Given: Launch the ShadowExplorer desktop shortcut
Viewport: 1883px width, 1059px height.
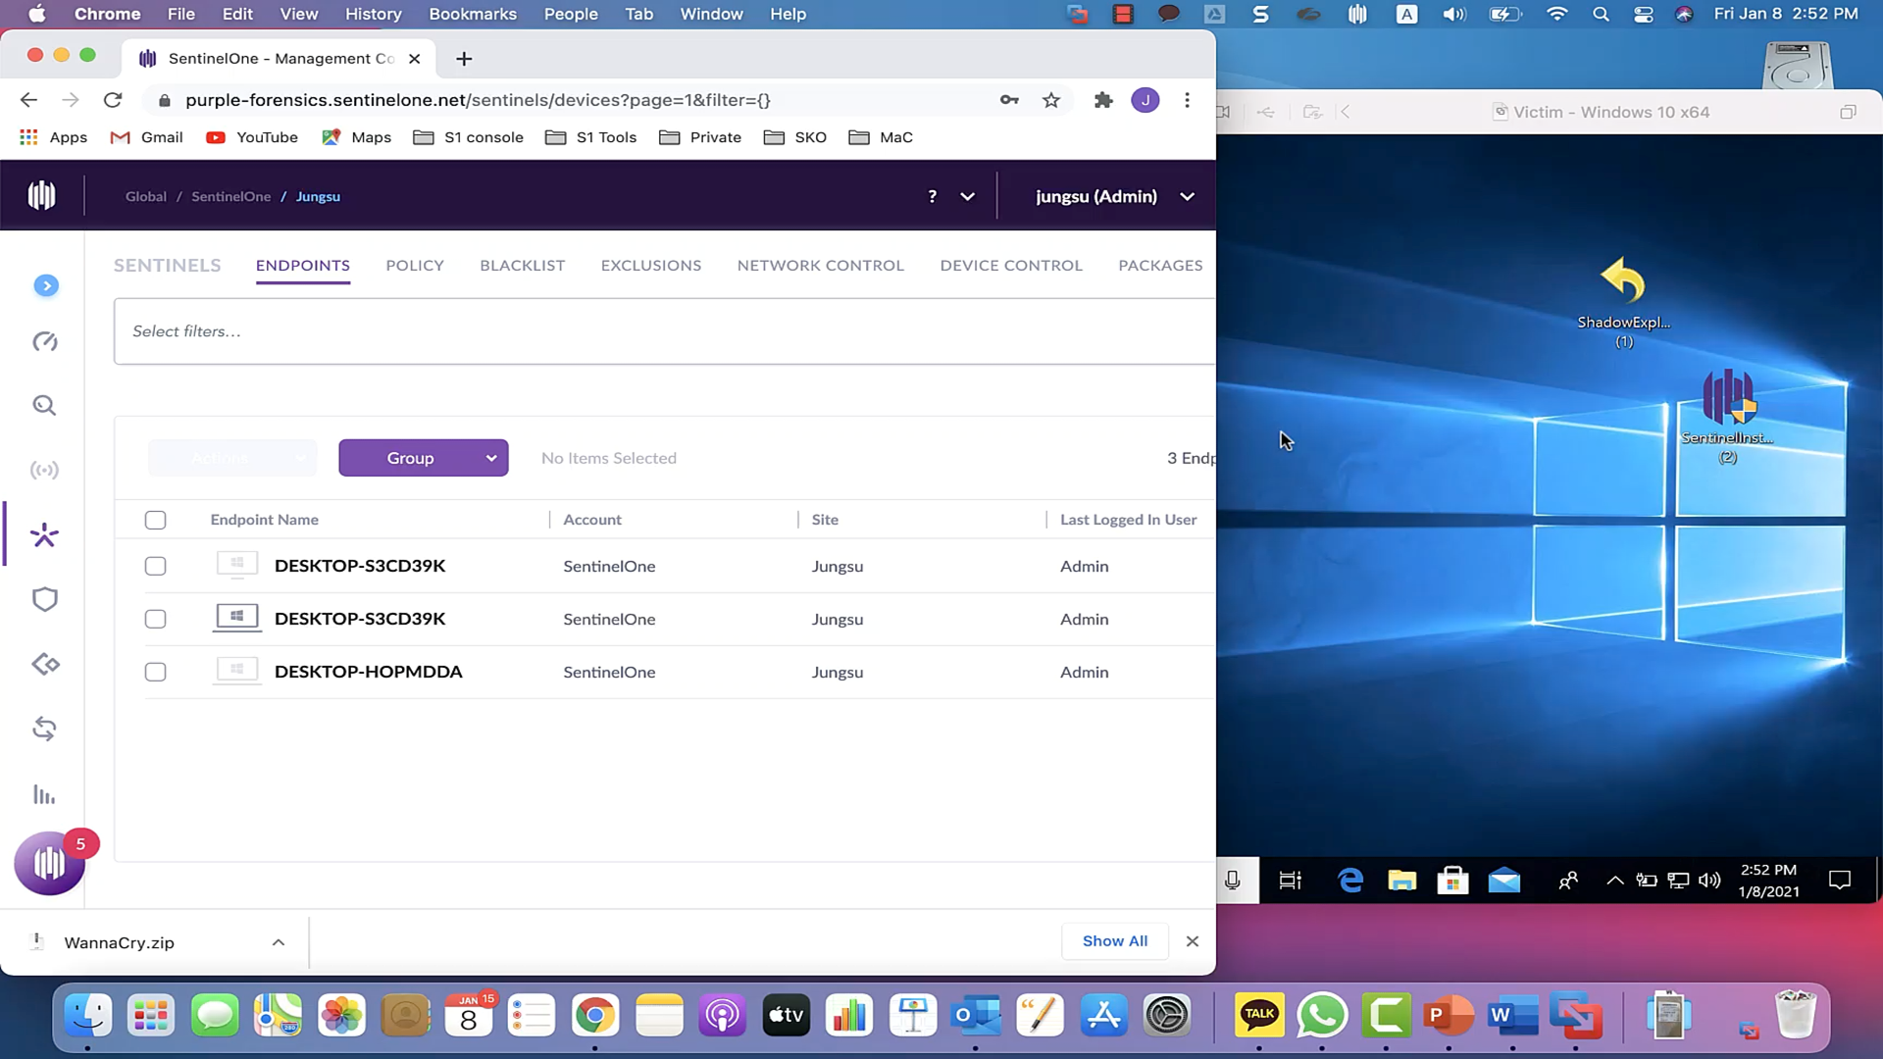Looking at the screenshot, I should tap(1623, 282).
